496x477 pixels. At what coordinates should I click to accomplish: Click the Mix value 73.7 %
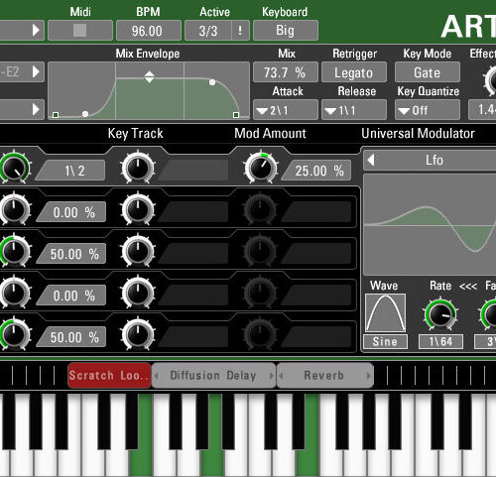click(x=286, y=72)
